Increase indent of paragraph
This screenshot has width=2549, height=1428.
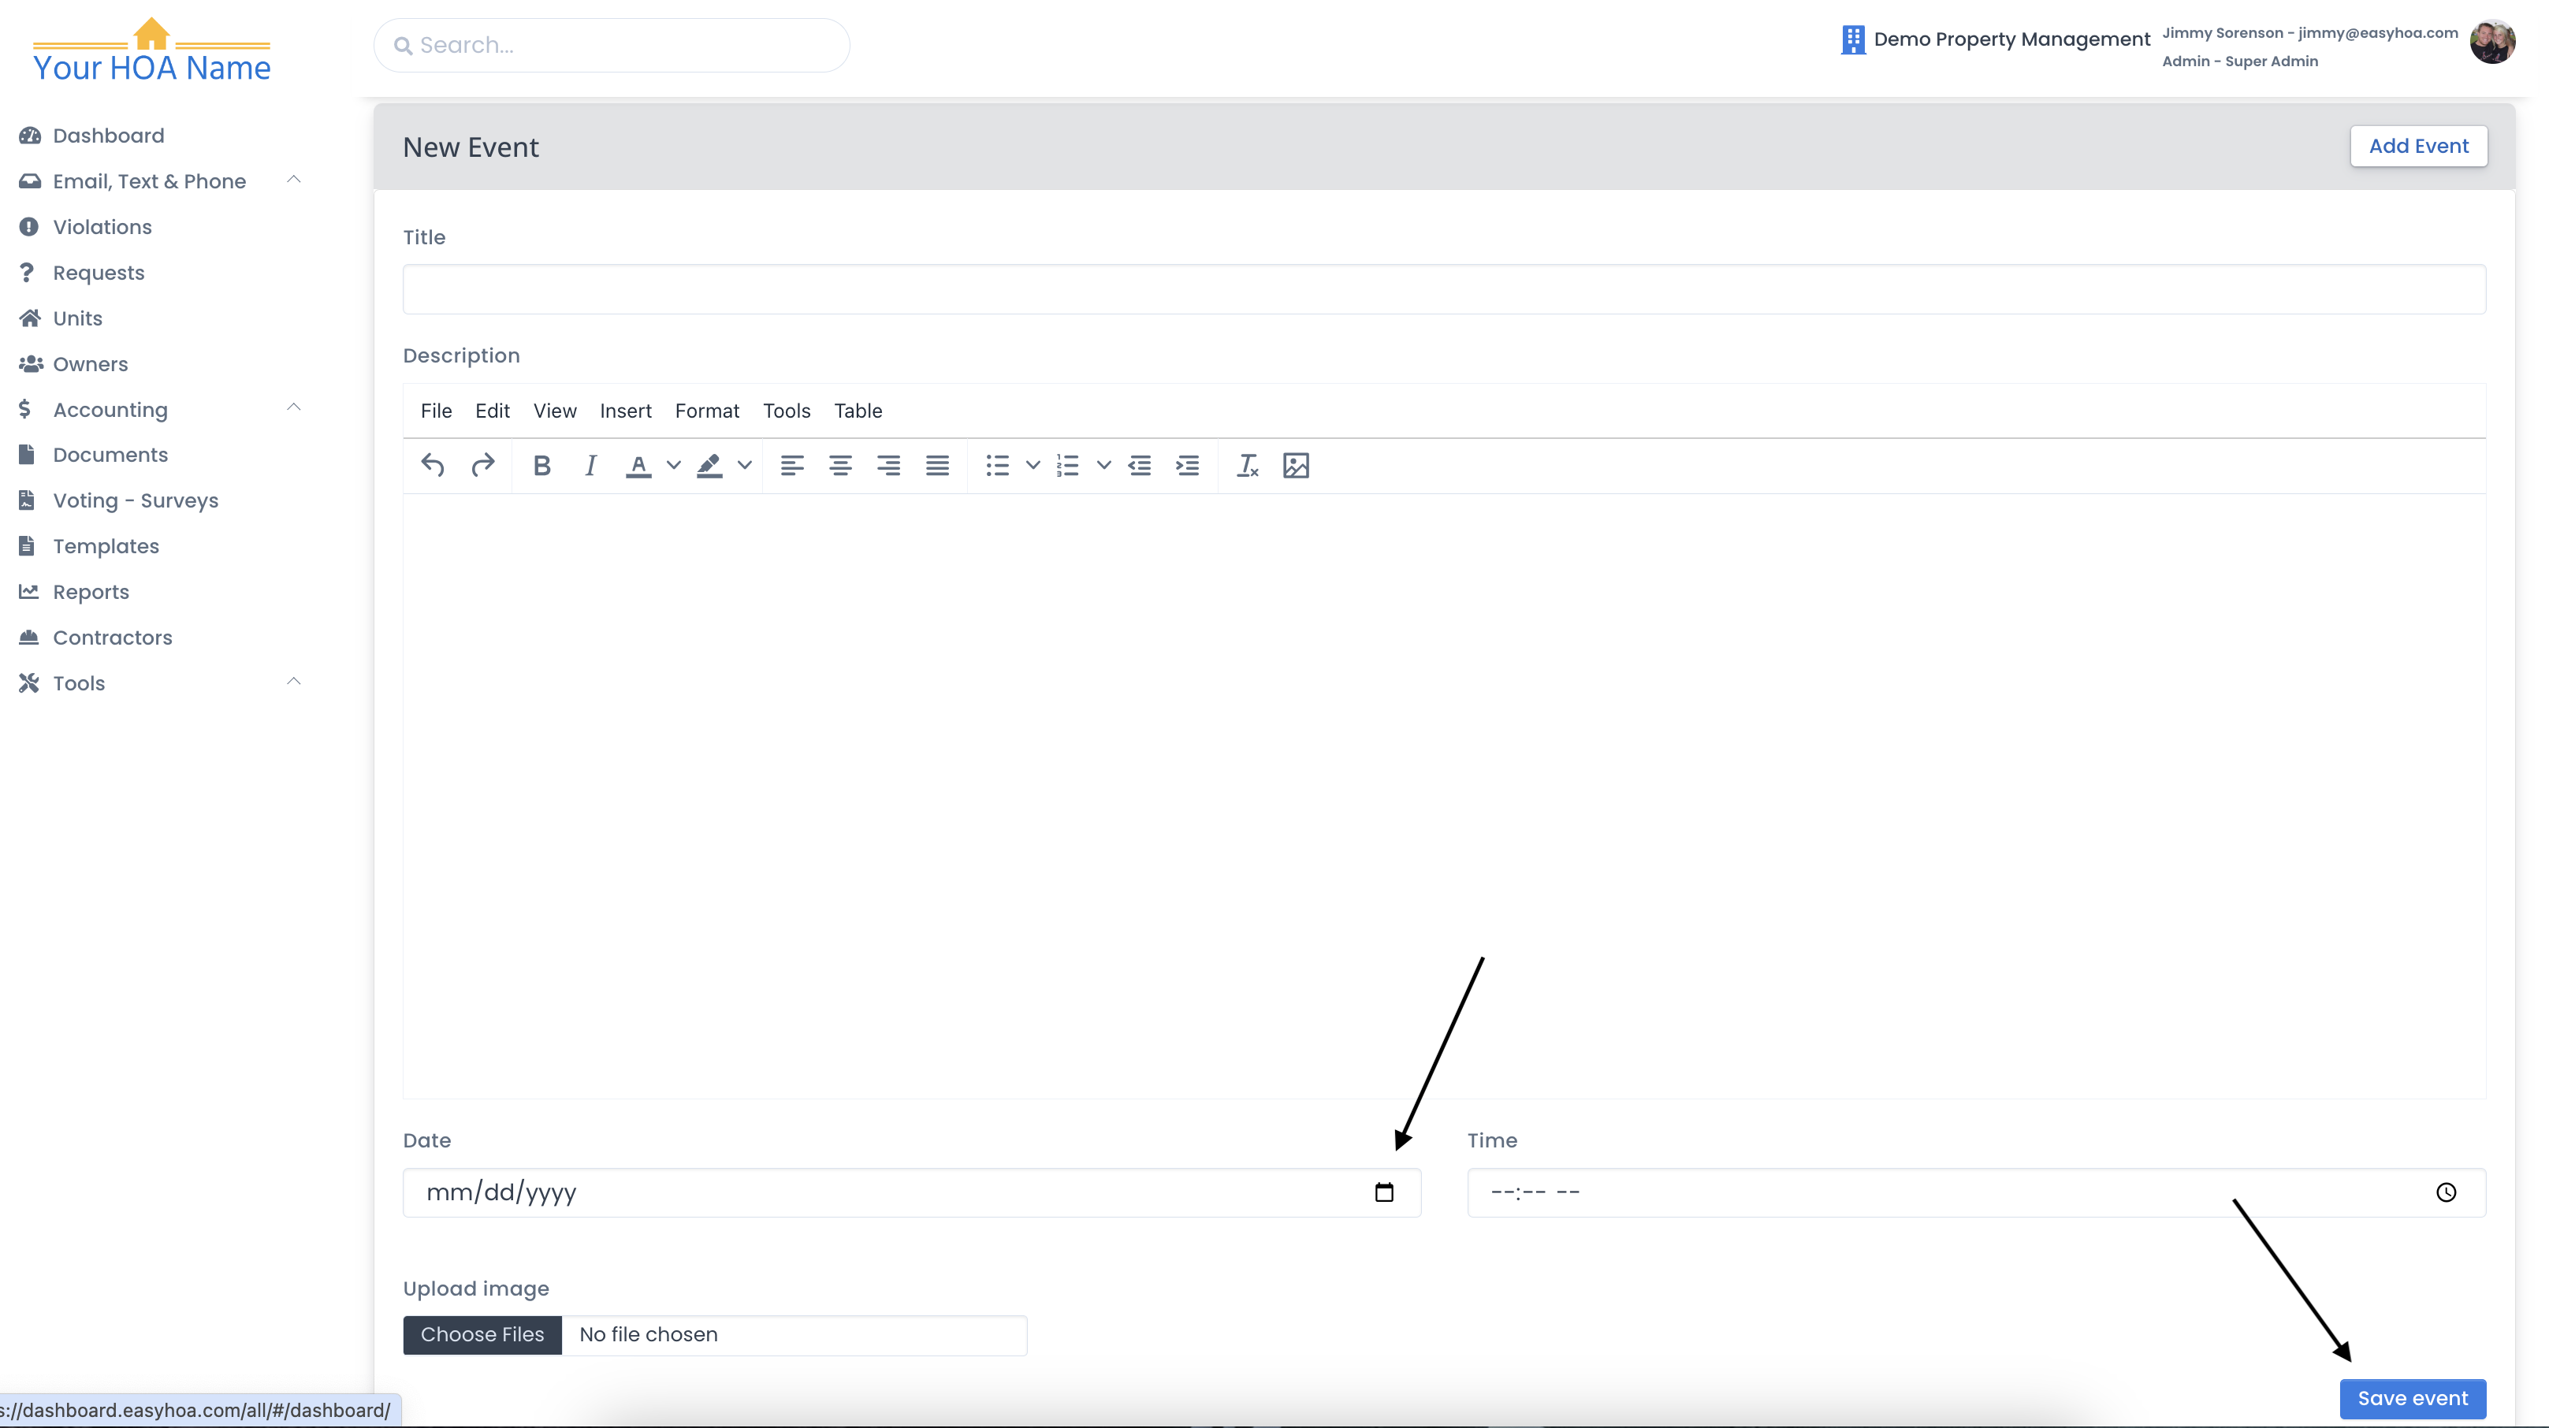[1188, 465]
